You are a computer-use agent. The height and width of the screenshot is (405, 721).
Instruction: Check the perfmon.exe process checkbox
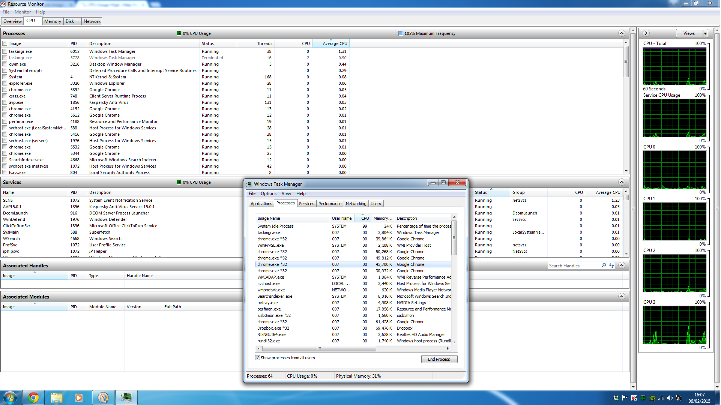click(5, 121)
